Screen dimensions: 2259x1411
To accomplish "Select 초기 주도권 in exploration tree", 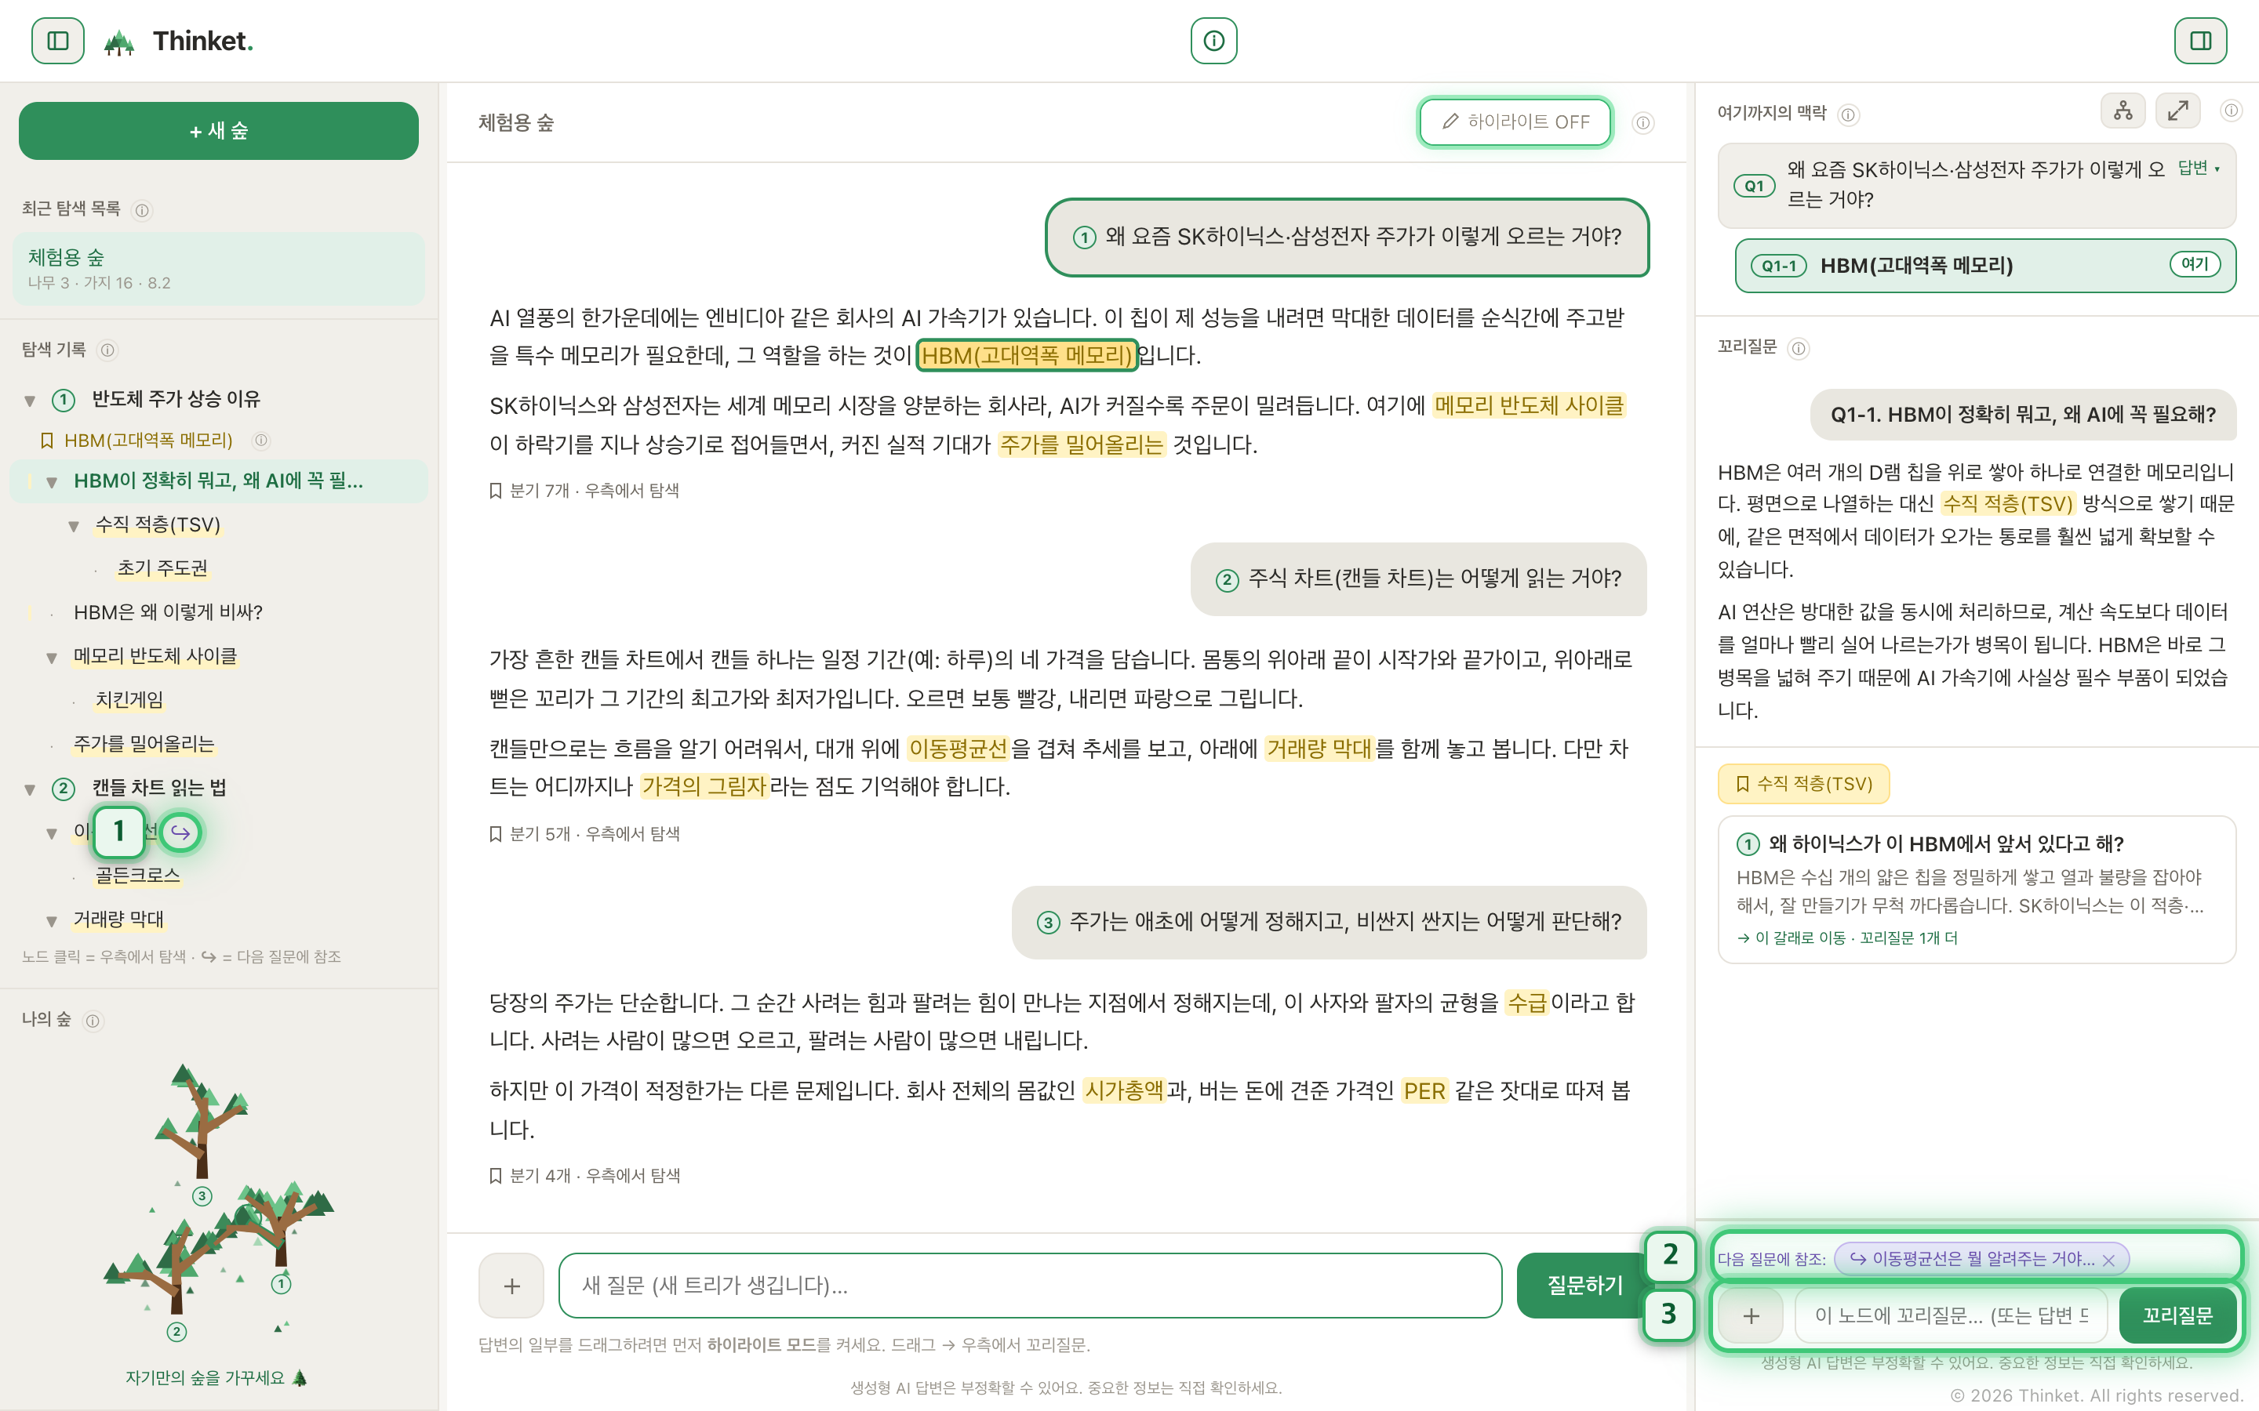I will (x=162, y=568).
